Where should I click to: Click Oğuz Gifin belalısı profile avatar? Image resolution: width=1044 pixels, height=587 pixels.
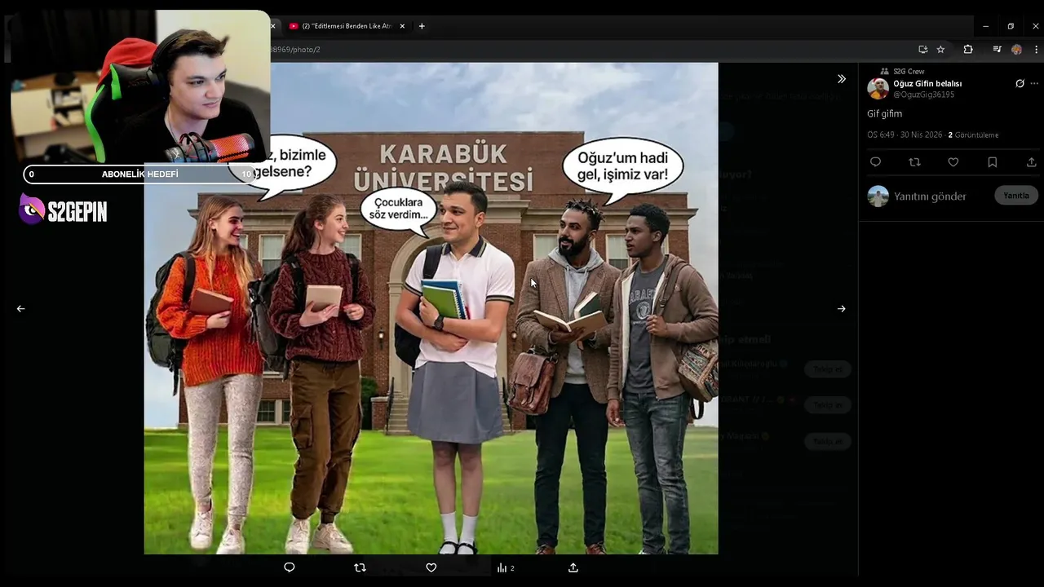coord(878,89)
